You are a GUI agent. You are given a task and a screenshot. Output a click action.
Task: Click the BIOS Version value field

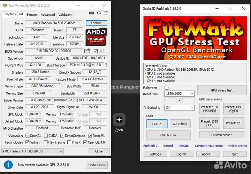tap(54, 51)
